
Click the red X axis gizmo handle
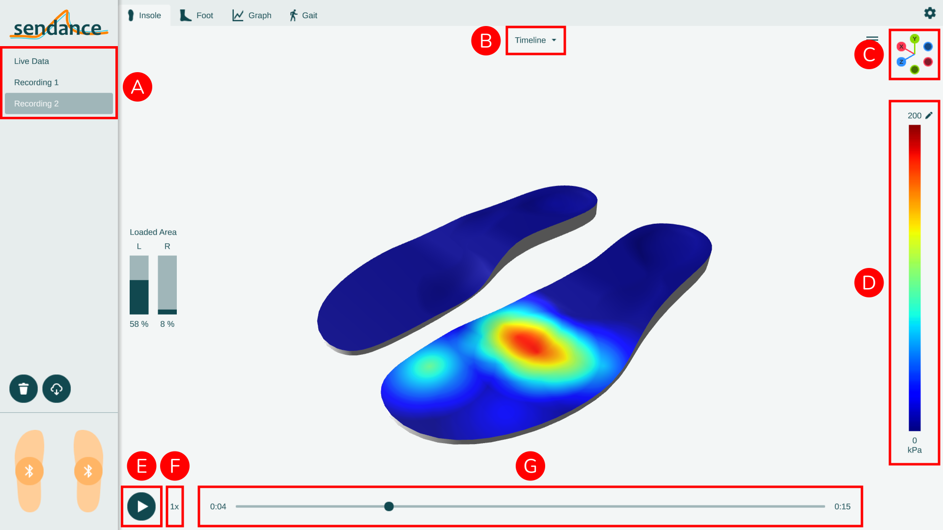(x=901, y=47)
